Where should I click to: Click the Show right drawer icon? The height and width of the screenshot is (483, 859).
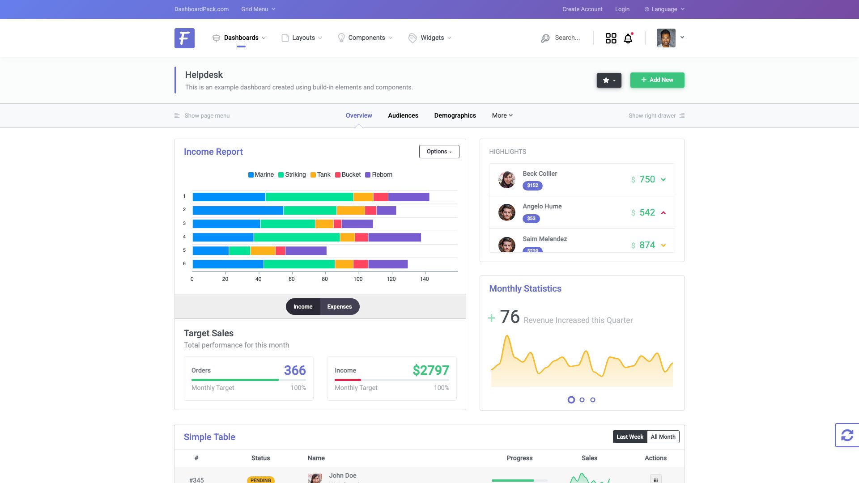pyautogui.click(x=682, y=115)
